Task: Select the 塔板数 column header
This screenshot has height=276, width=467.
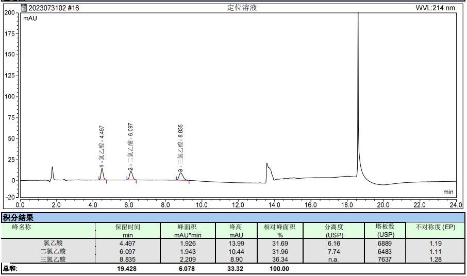Action: tap(386, 227)
